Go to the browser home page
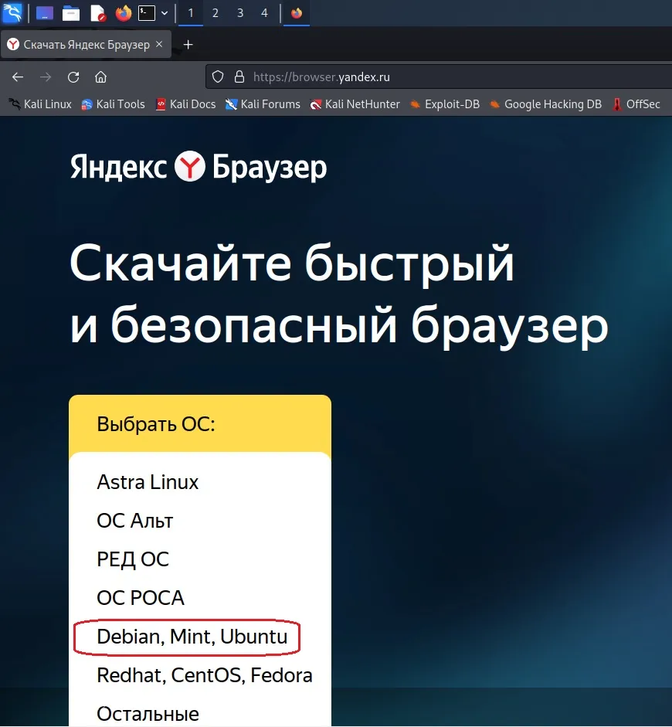 pyautogui.click(x=100, y=77)
